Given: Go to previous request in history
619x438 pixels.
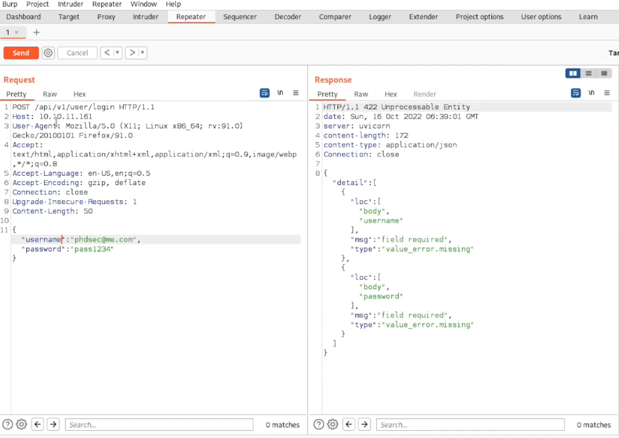Looking at the screenshot, I should 107,53.
